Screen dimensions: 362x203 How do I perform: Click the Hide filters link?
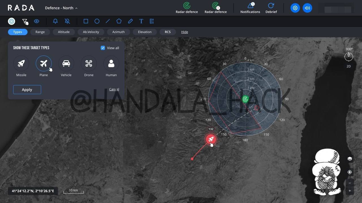(x=185, y=32)
